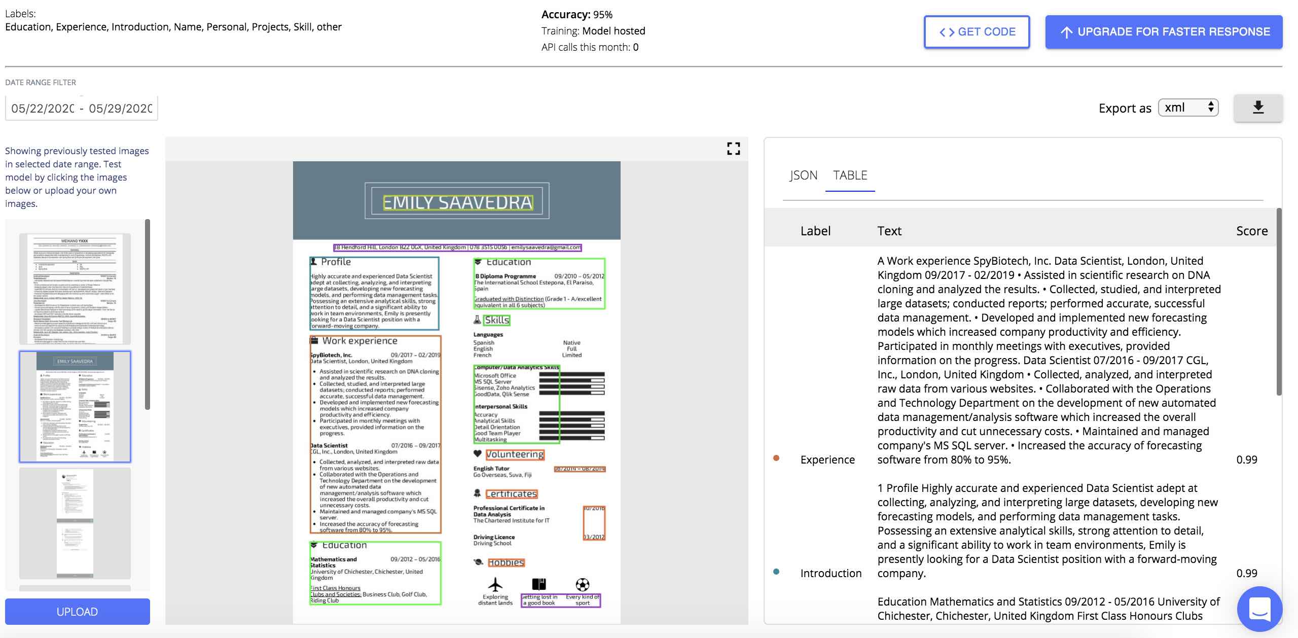Switch to the JSON tab
1298x638 pixels.
click(803, 175)
